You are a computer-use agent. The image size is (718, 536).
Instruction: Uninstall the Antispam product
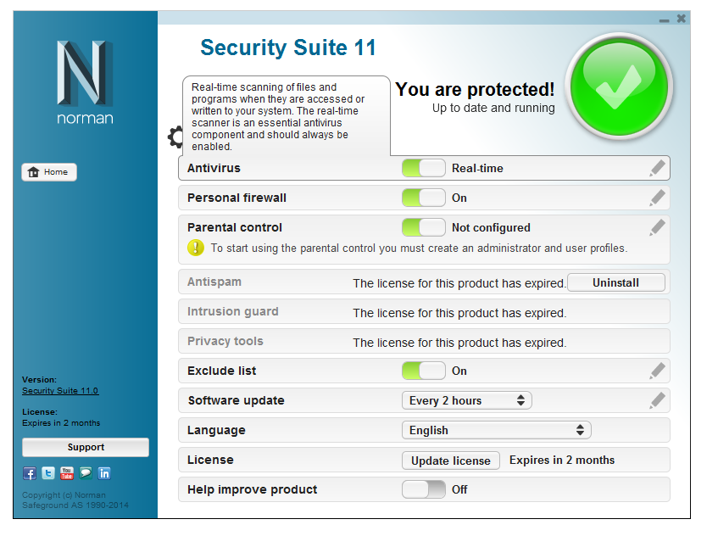[615, 282]
